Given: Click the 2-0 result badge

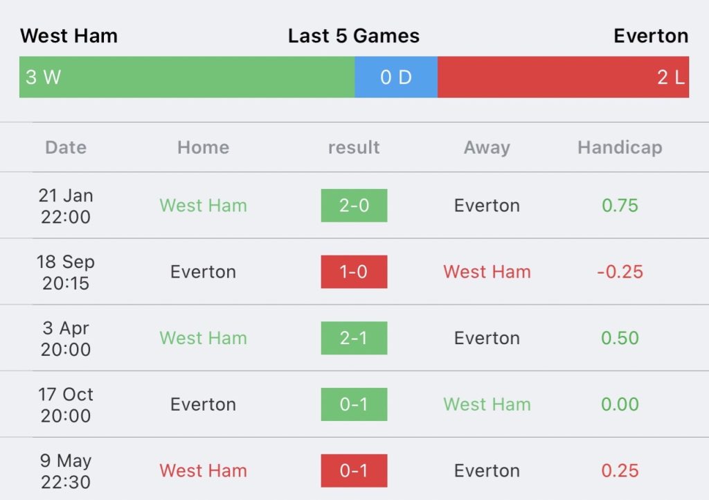Looking at the screenshot, I should point(354,206).
